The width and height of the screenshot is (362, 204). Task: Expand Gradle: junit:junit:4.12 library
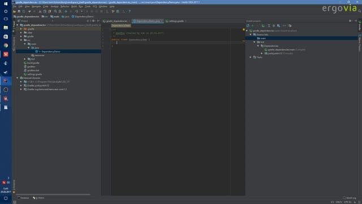21,86
